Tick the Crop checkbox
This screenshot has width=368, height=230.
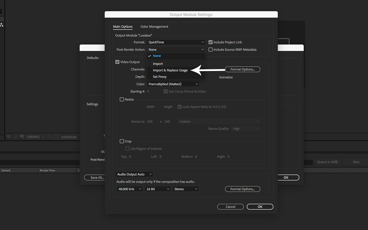coord(122,141)
